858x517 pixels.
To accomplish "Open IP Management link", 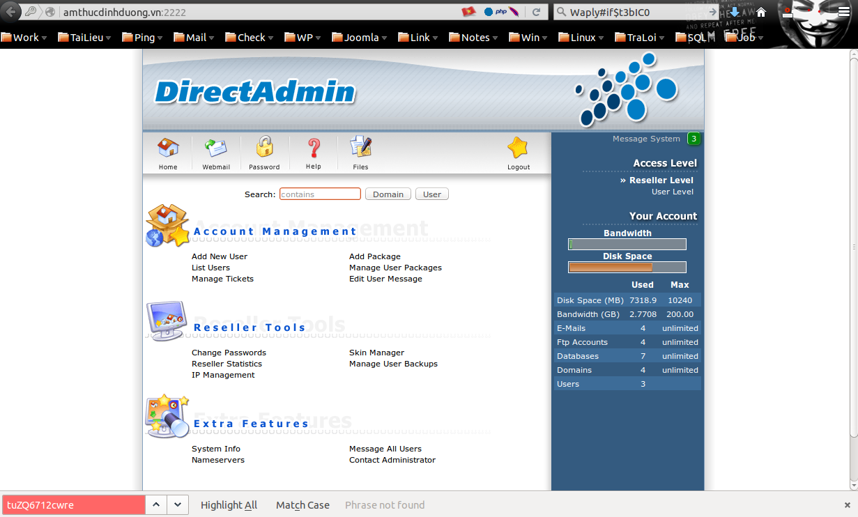I will pos(223,375).
